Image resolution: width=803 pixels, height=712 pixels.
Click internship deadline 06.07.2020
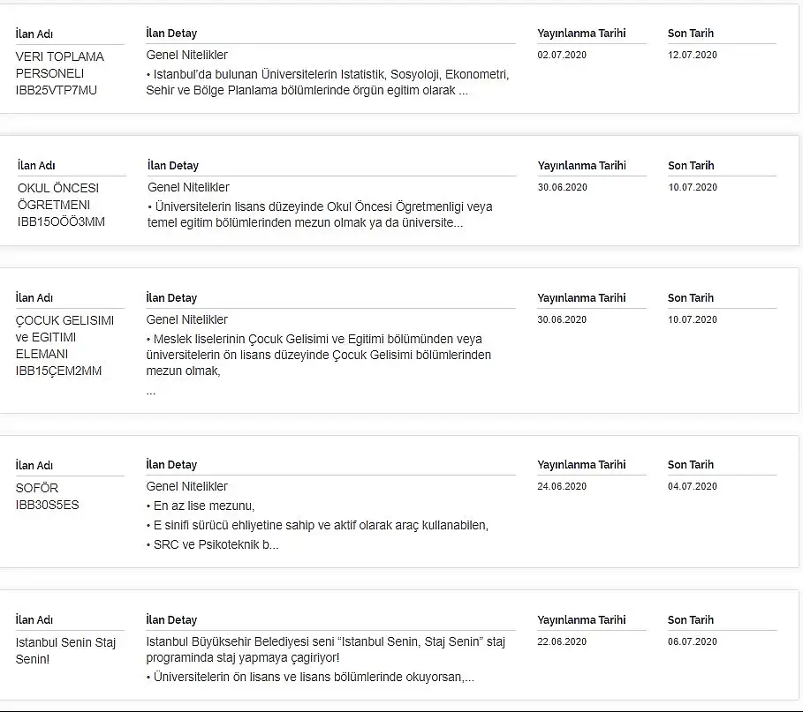693,641
